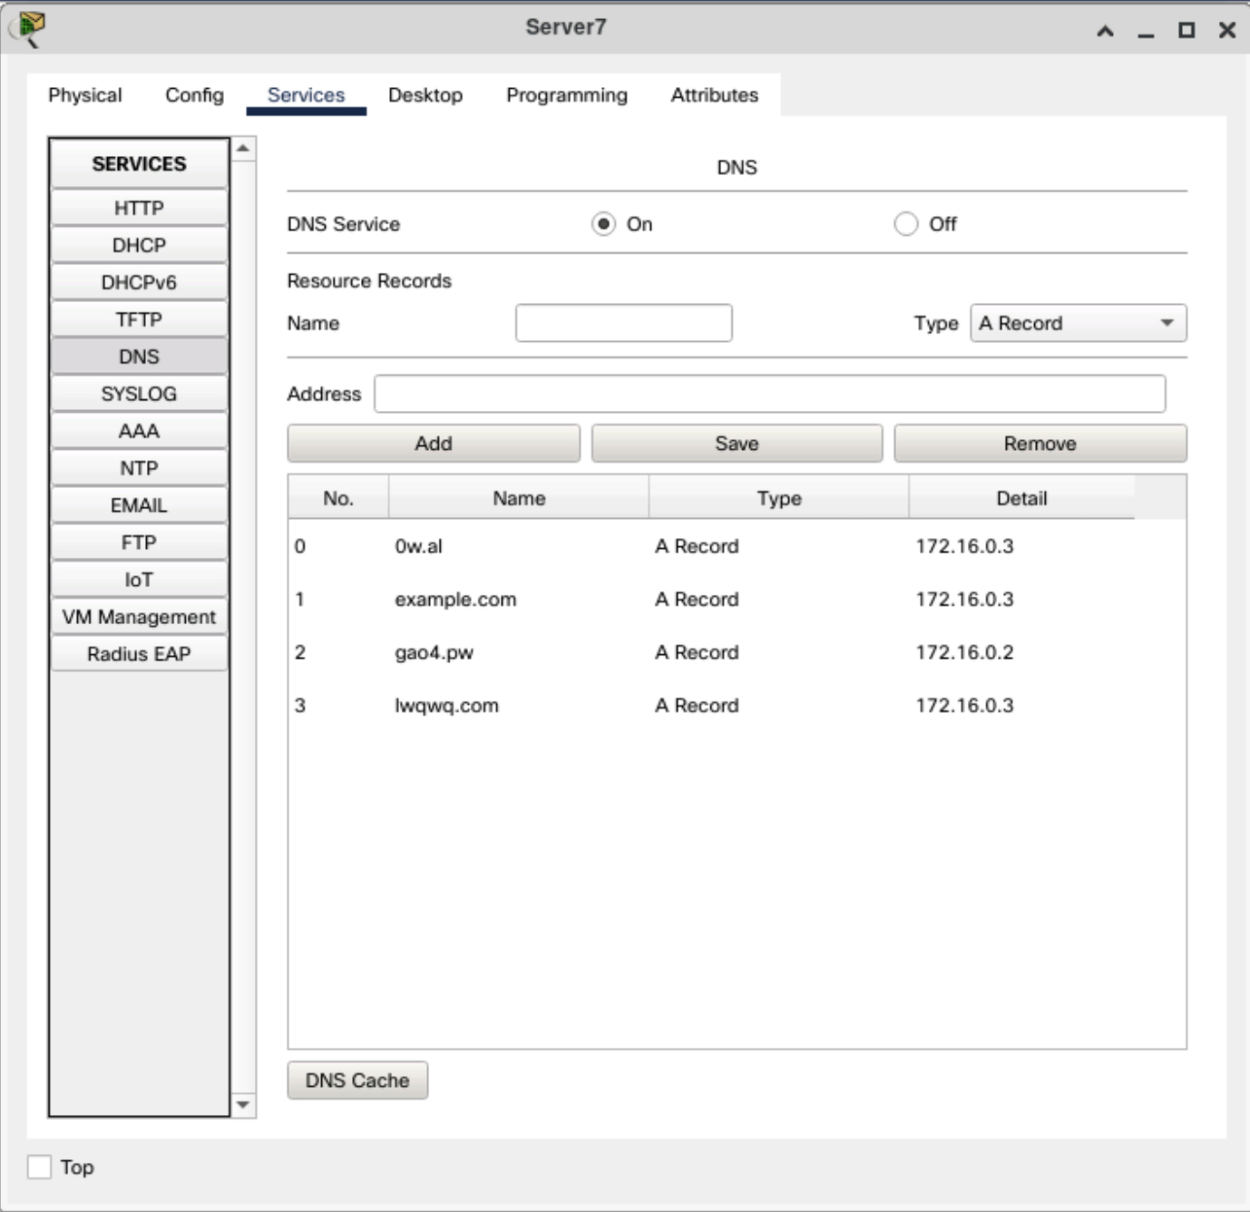Open the DNS Cache
This screenshot has width=1250, height=1212.
coord(357,1080)
